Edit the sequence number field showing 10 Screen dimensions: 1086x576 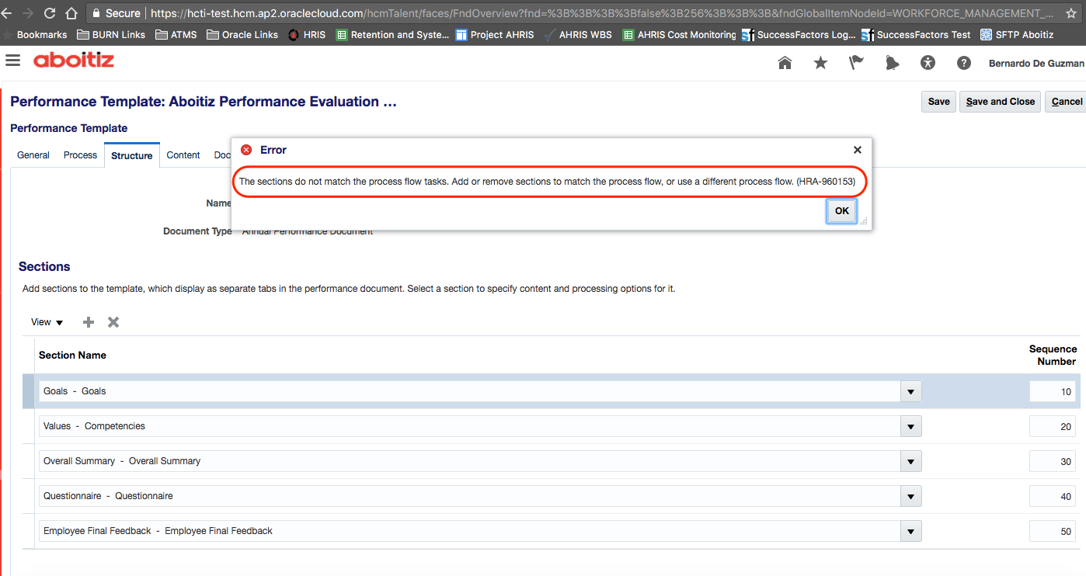[1053, 392]
